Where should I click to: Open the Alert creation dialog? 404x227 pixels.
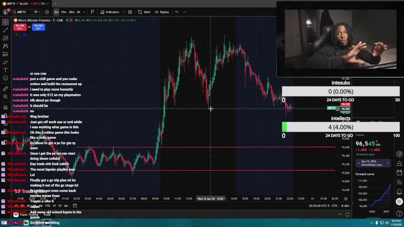pyautogui.click(x=144, y=12)
